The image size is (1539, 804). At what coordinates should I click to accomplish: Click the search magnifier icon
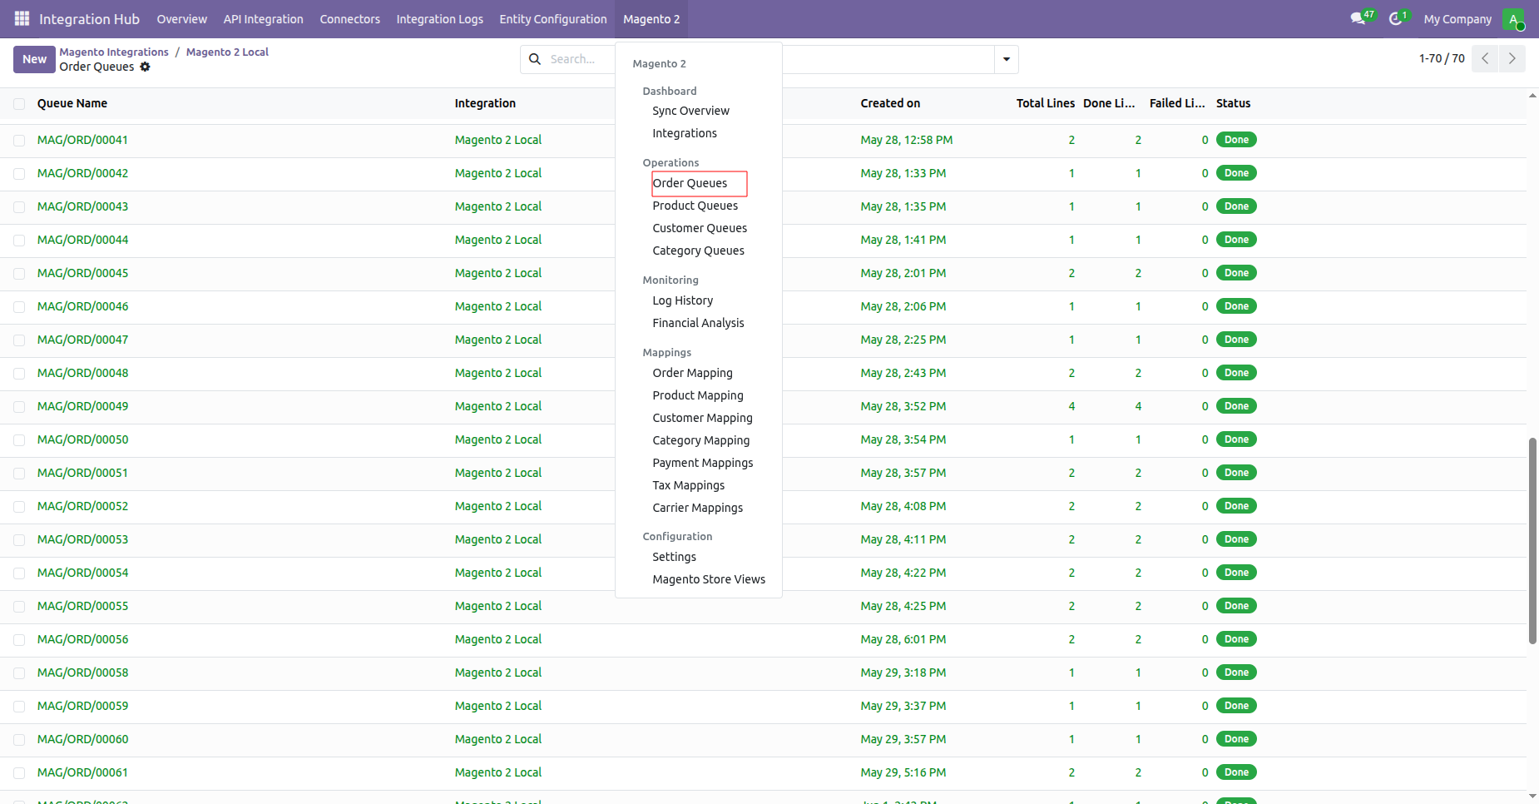(535, 59)
